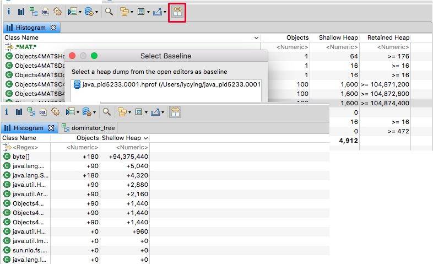
Task: Close the upper Histogram tab with X
Action: coord(53,27)
